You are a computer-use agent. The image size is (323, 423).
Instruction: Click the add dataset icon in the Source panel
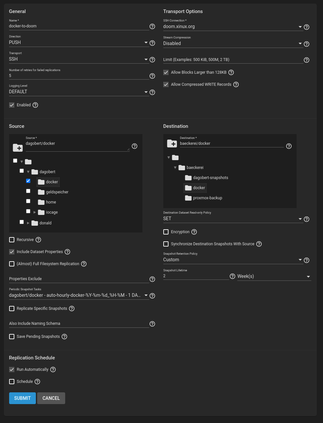18,148
